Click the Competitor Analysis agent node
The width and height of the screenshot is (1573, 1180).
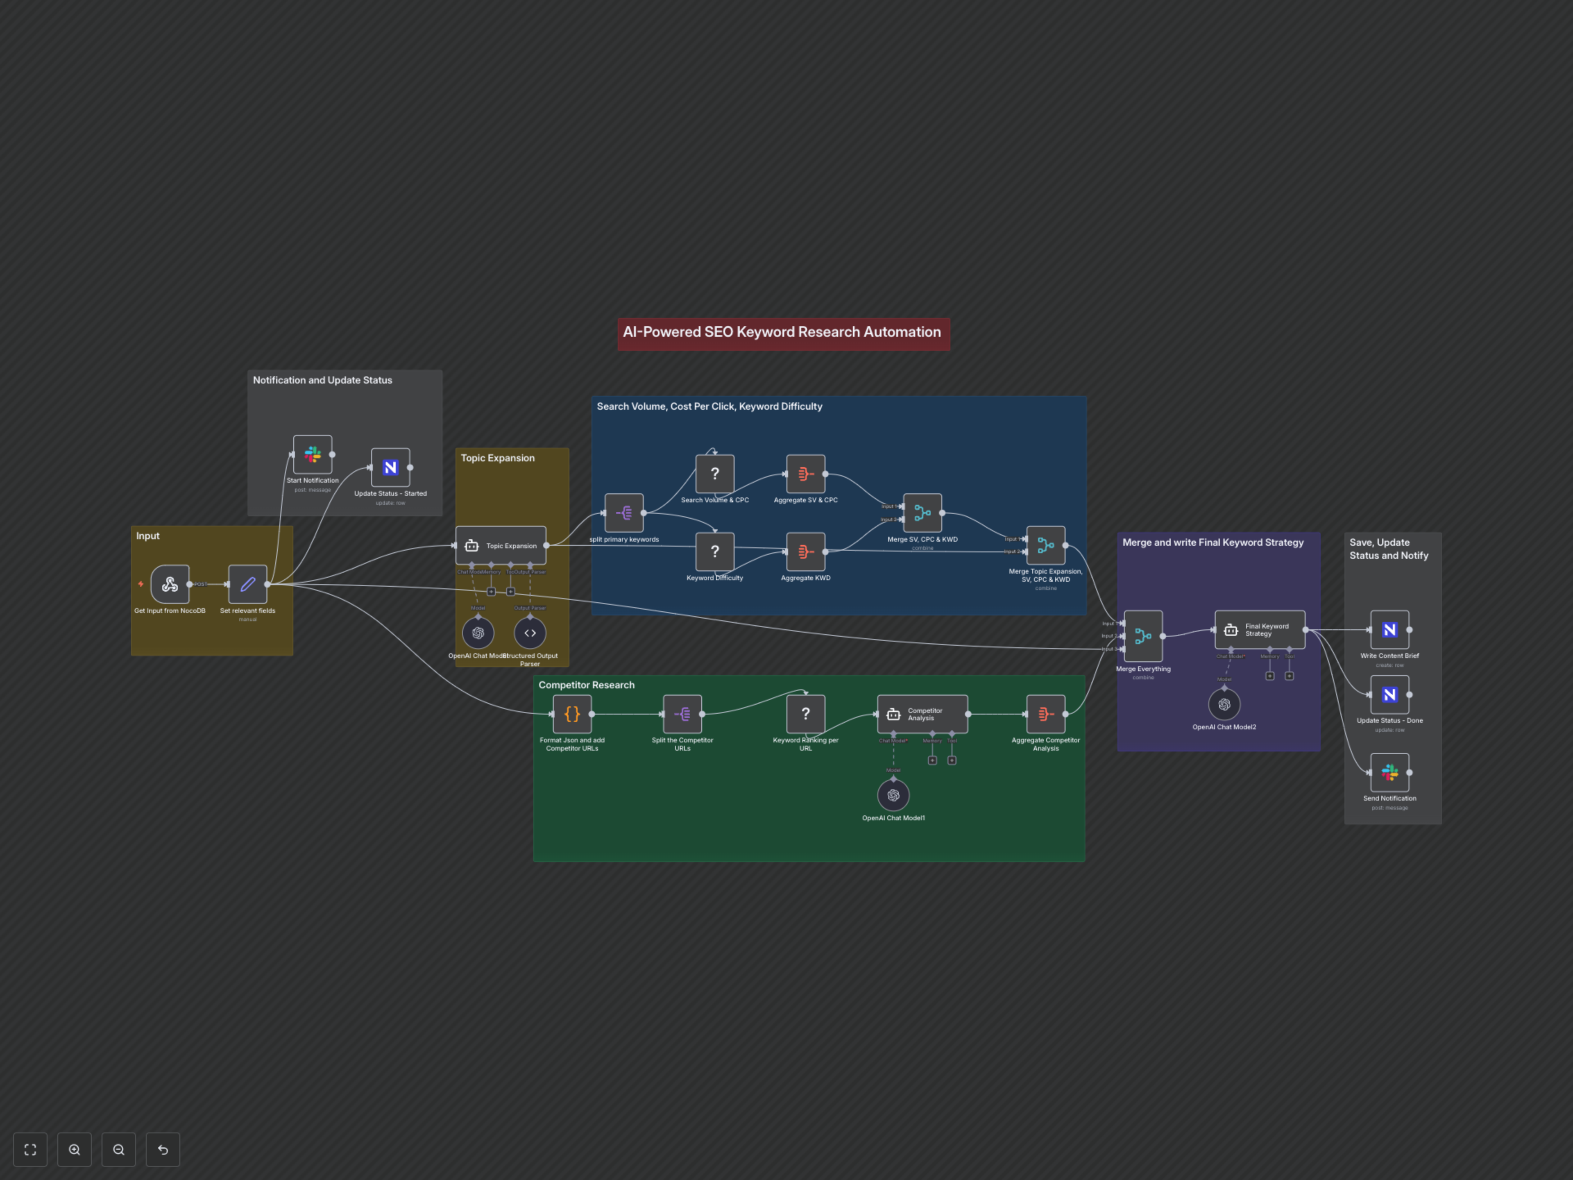(x=922, y=714)
